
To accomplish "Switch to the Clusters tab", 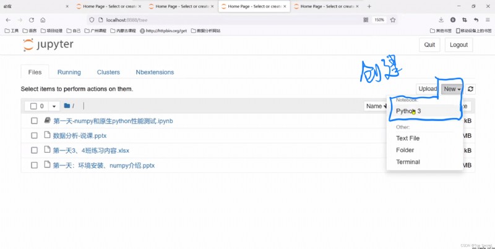I will 108,72.
